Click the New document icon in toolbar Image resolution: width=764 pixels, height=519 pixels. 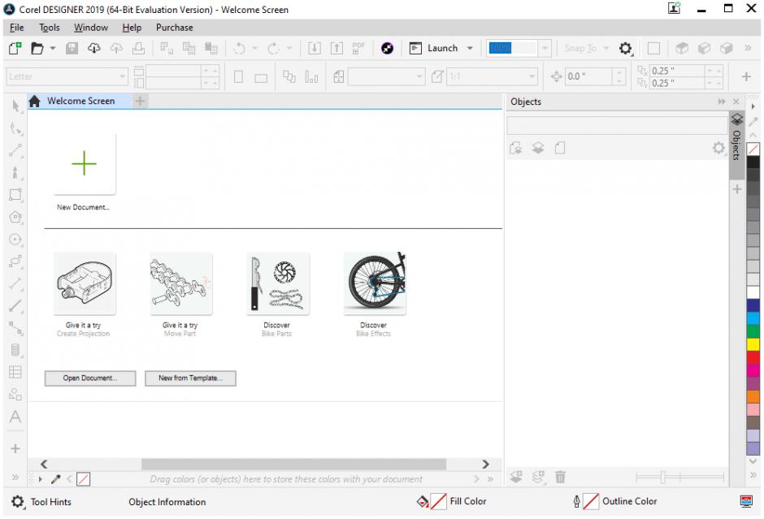click(x=15, y=49)
